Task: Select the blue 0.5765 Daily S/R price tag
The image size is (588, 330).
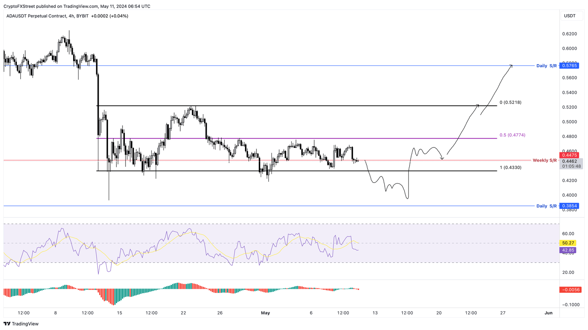Action: [x=570, y=66]
